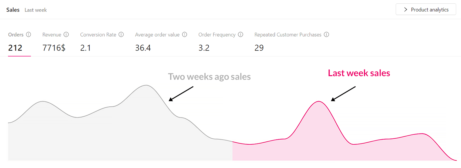461x168 pixels.
Task: Click the info icon beside Orders
Action: click(x=29, y=34)
